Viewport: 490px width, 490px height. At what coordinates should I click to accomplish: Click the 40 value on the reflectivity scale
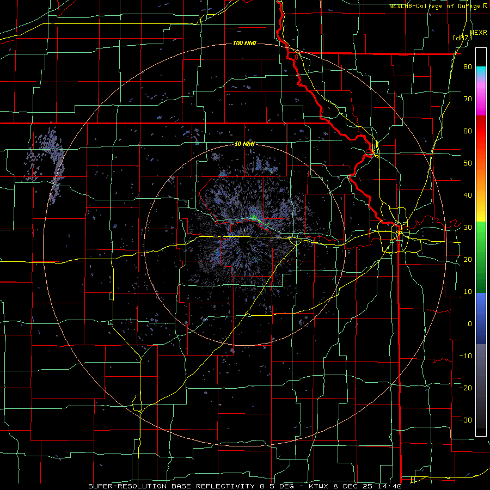pyautogui.click(x=468, y=195)
